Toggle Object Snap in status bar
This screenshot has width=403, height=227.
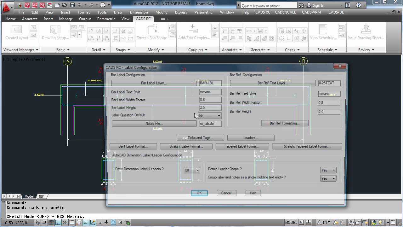pyautogui.click(x=72, y=222)
